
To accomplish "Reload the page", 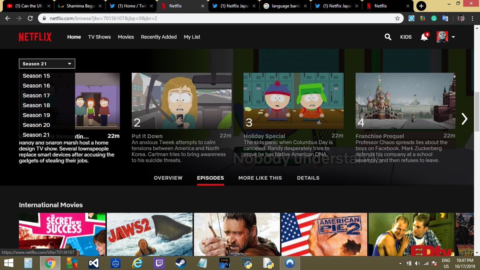I will click(x=30, y=18).
